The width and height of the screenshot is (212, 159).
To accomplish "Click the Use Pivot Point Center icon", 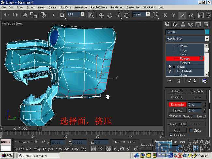I will coord(155,15).
